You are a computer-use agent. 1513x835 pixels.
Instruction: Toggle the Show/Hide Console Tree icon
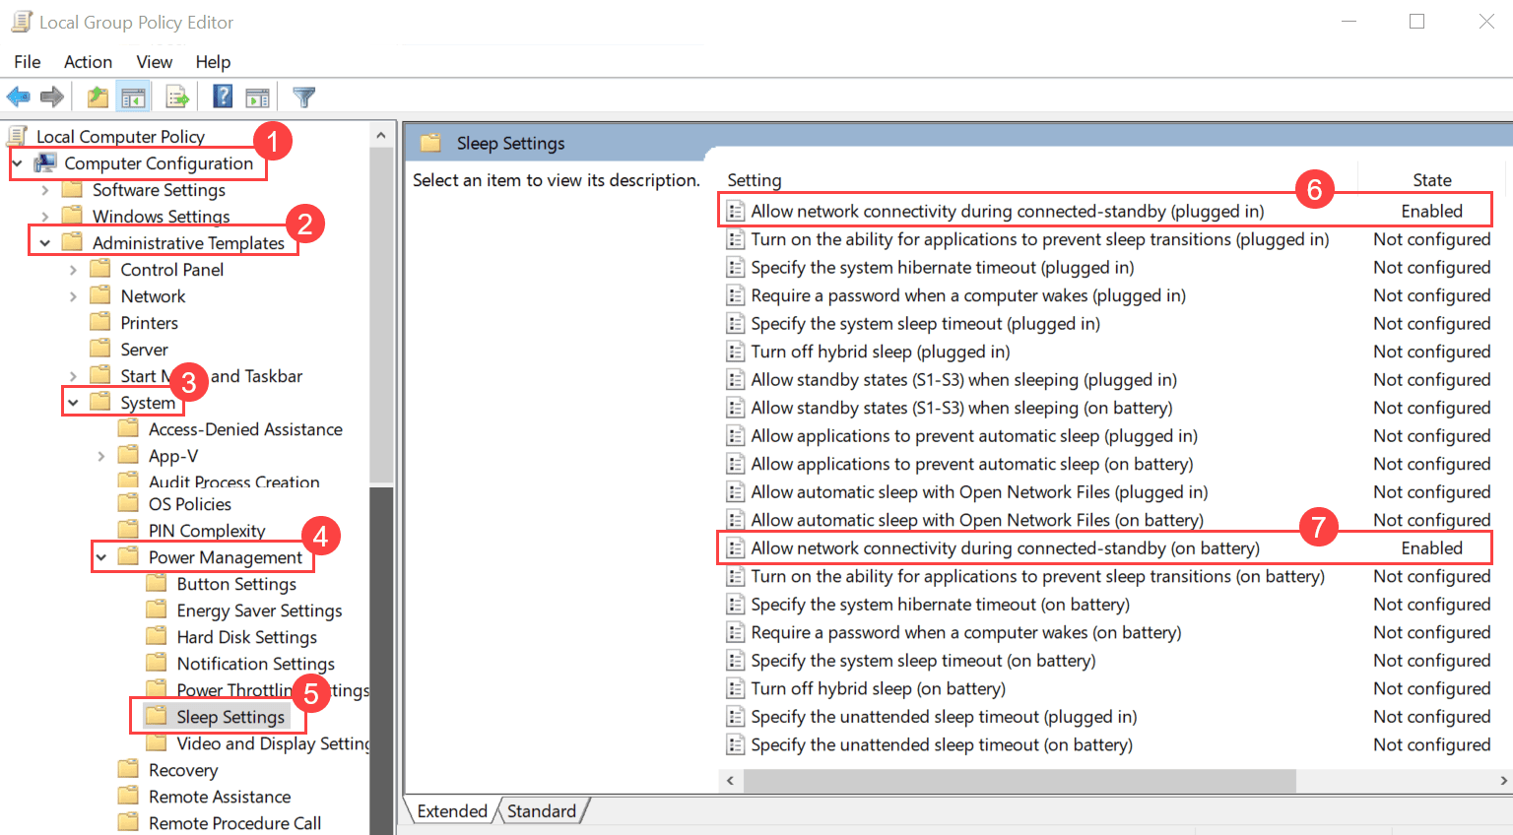pyautogui.click(x=133, y=96)
